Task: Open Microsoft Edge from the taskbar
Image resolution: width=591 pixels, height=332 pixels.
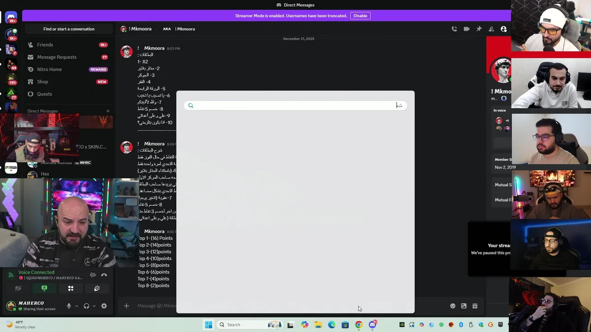Action: [x=332, y=325]
